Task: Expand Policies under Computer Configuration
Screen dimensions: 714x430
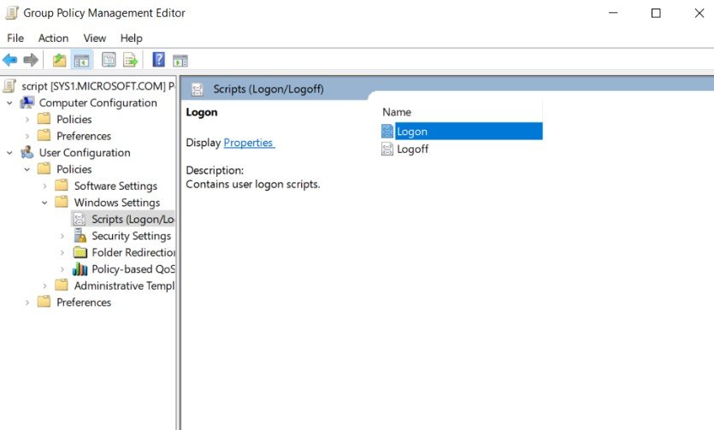Action: click(27, 120)
